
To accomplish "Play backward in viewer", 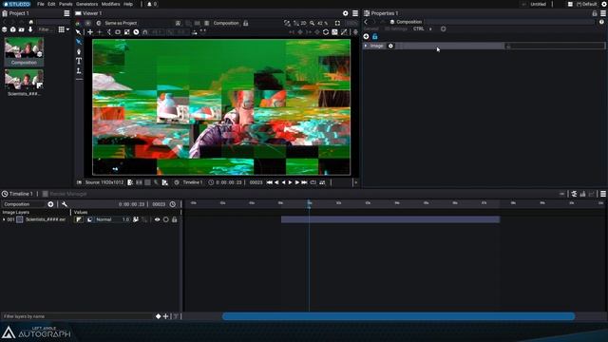I will click(x=283, y=182).
